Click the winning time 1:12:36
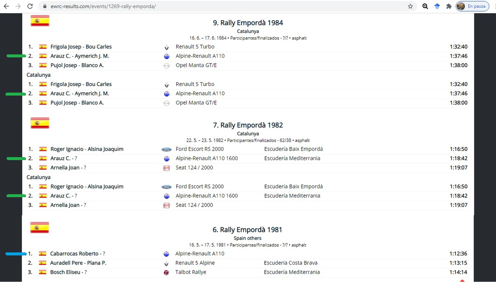This screenshot has height=282, width=496. coord(458,254)
